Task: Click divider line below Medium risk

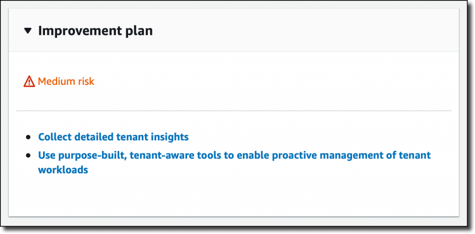Action: (234, 111)
